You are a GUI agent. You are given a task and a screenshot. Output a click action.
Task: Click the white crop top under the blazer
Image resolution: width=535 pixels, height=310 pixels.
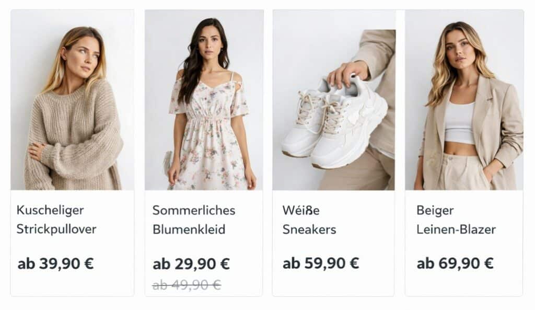point(459,123)
